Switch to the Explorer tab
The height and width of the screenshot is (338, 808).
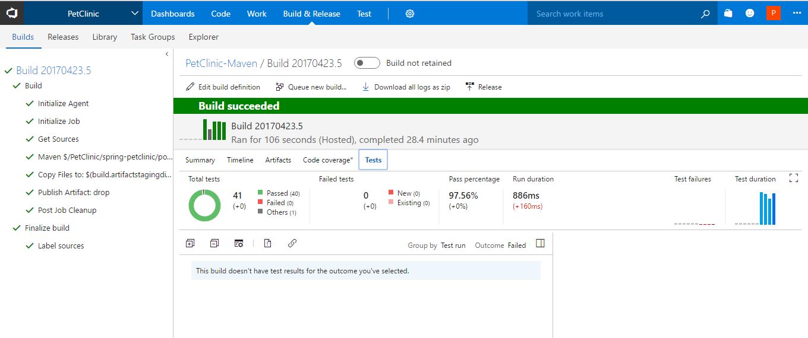[x=204, y=37]
